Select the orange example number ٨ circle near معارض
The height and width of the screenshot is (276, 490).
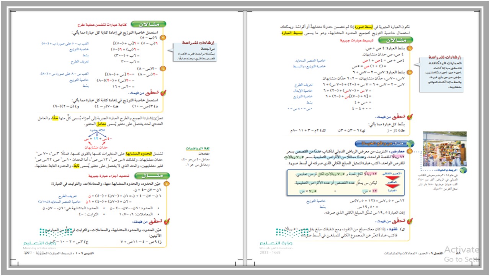click(410, 152)
